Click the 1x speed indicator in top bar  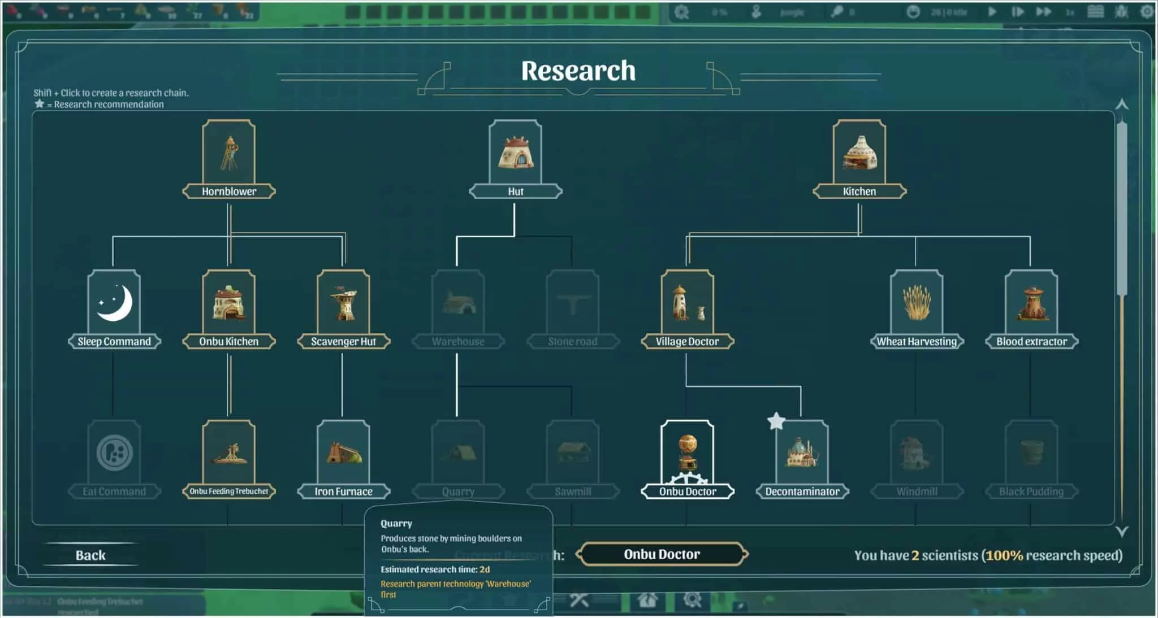click(x=1070, y=12)
